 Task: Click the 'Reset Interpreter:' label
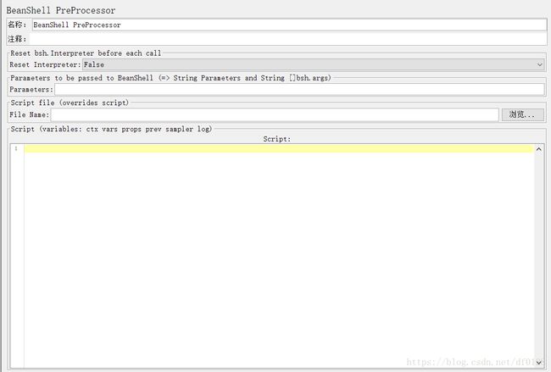click(x=45, y=64)
